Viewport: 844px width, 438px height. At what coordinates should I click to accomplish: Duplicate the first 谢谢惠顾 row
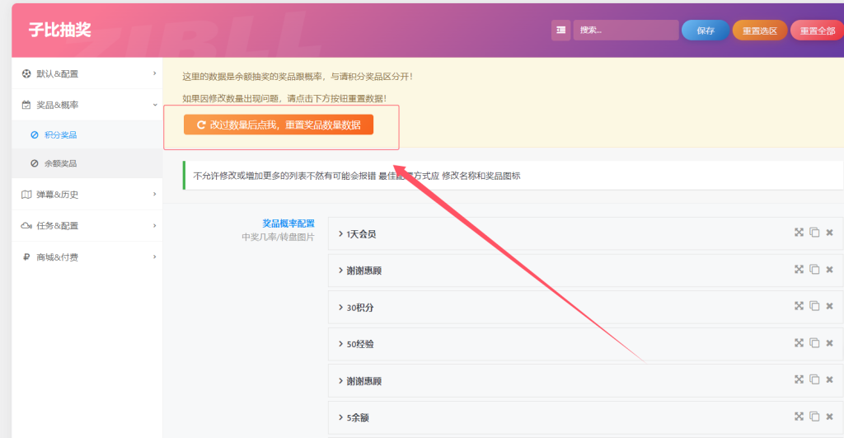814,269
